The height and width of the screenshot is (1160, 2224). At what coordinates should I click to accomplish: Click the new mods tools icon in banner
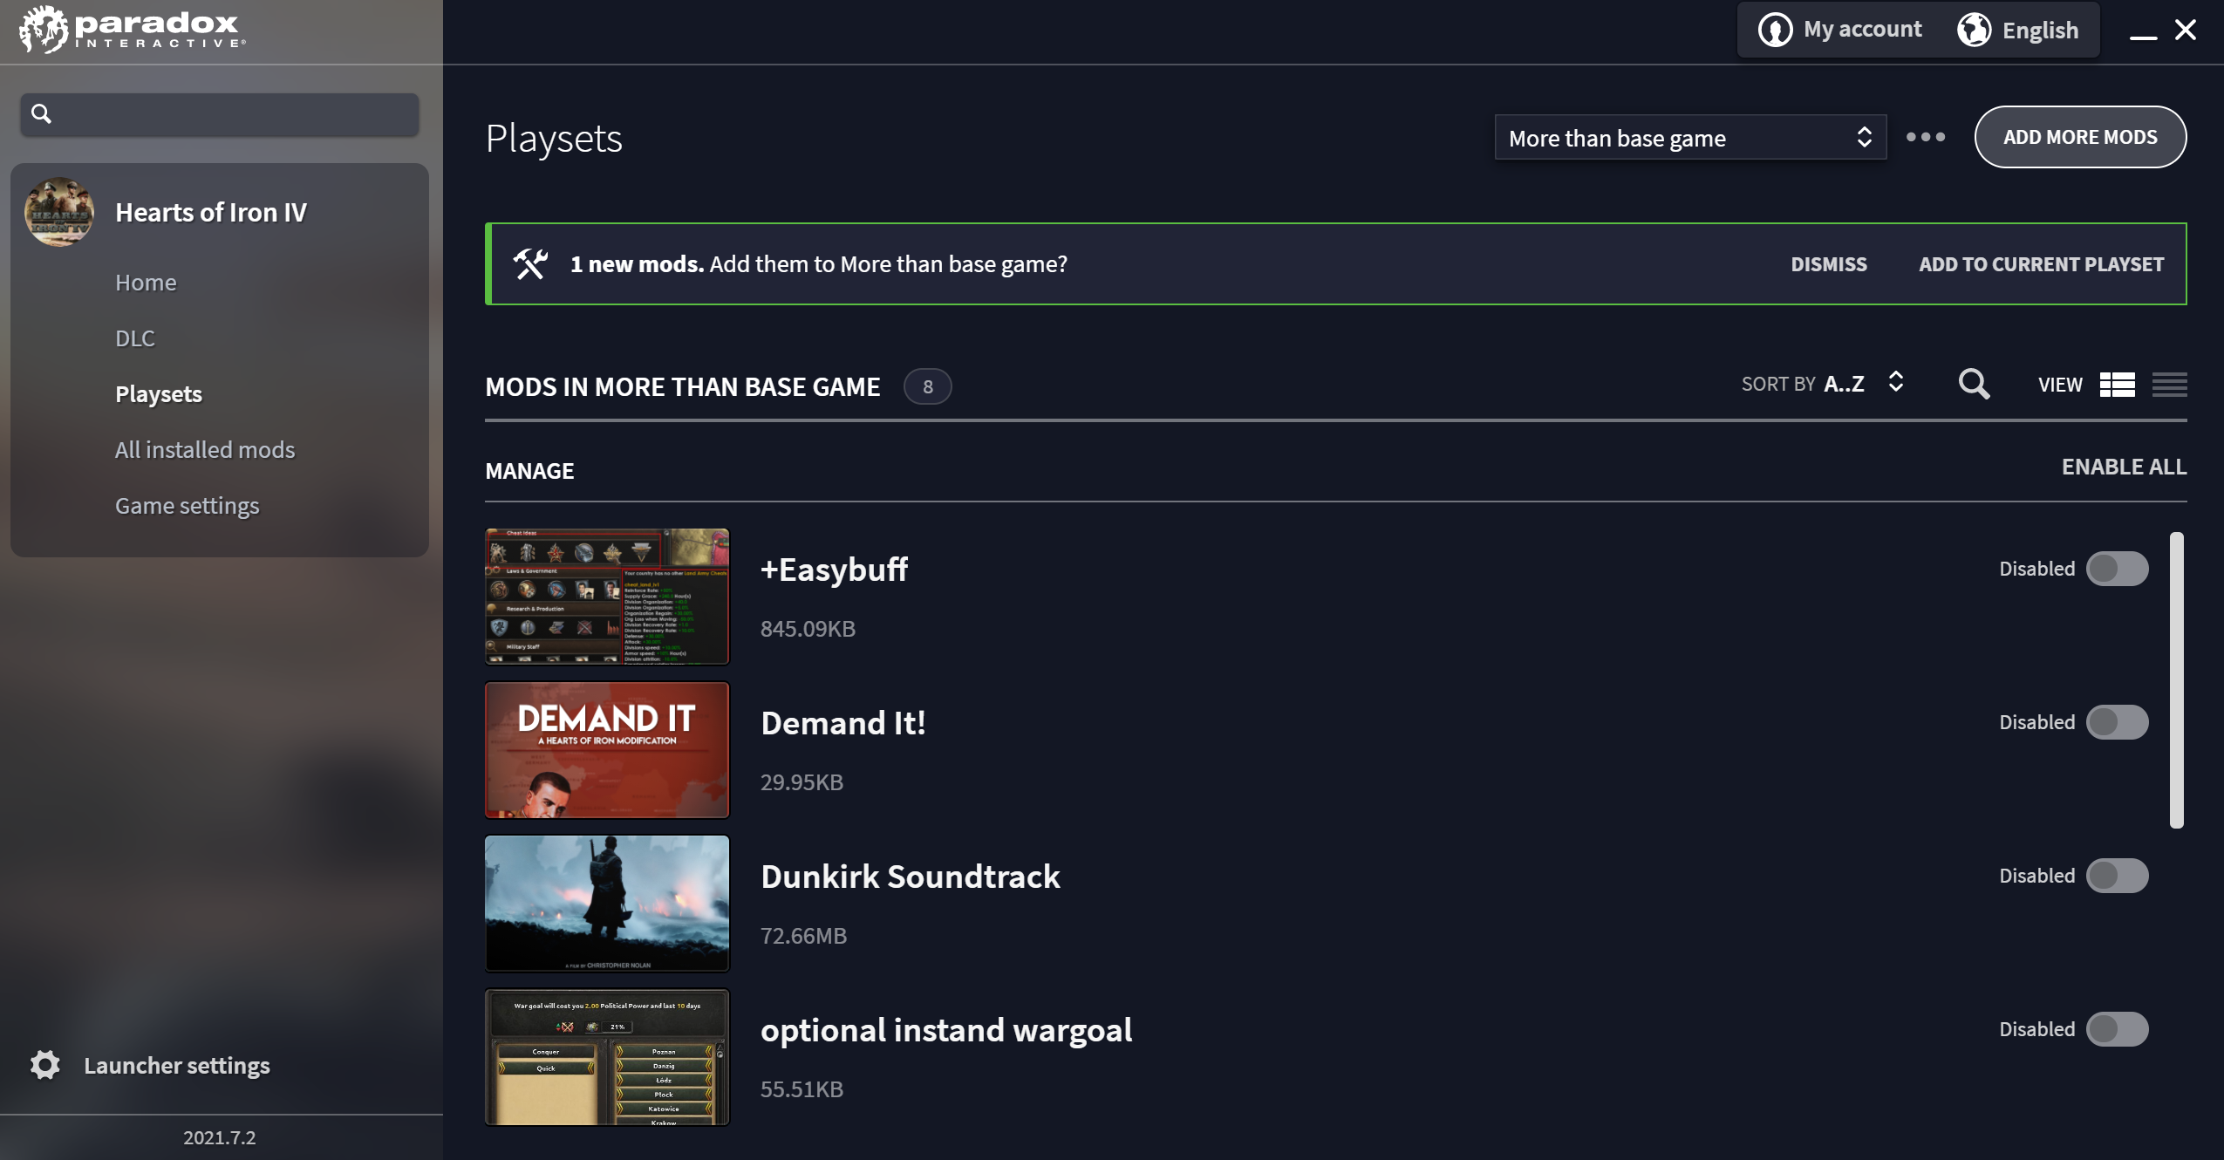pos(530,263)
